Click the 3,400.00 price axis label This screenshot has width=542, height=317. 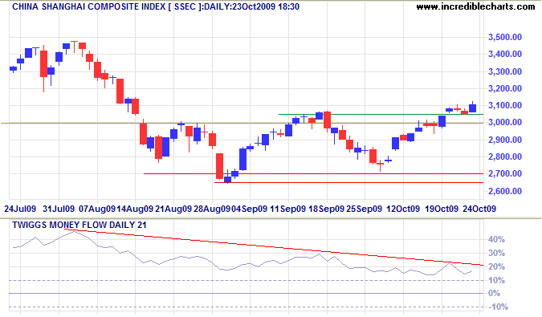[505, 55]
